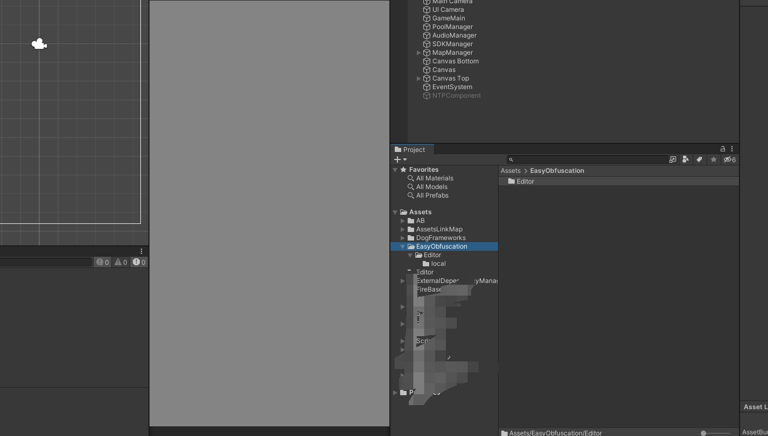Collapse the Assets root folder
768x436 pixels.
tap(395, 212)
